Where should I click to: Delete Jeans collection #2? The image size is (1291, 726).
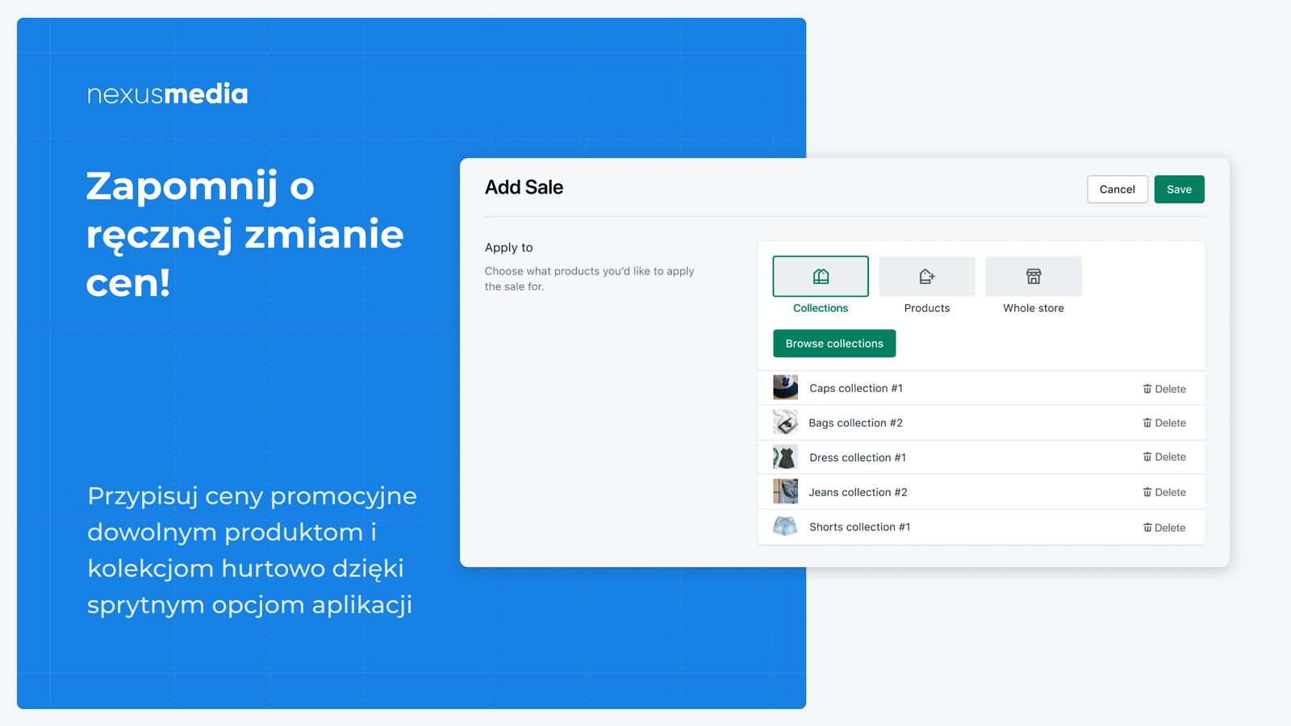pos(1164,492)
